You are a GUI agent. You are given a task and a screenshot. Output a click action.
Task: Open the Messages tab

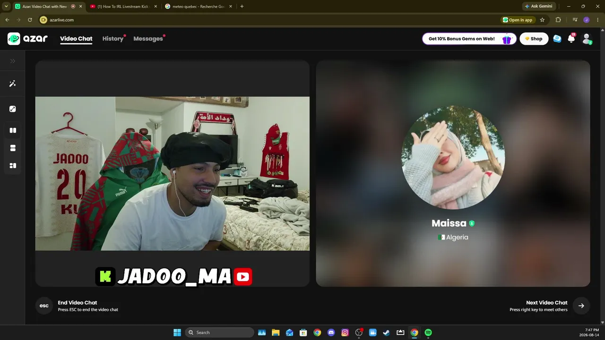[148, 39]
